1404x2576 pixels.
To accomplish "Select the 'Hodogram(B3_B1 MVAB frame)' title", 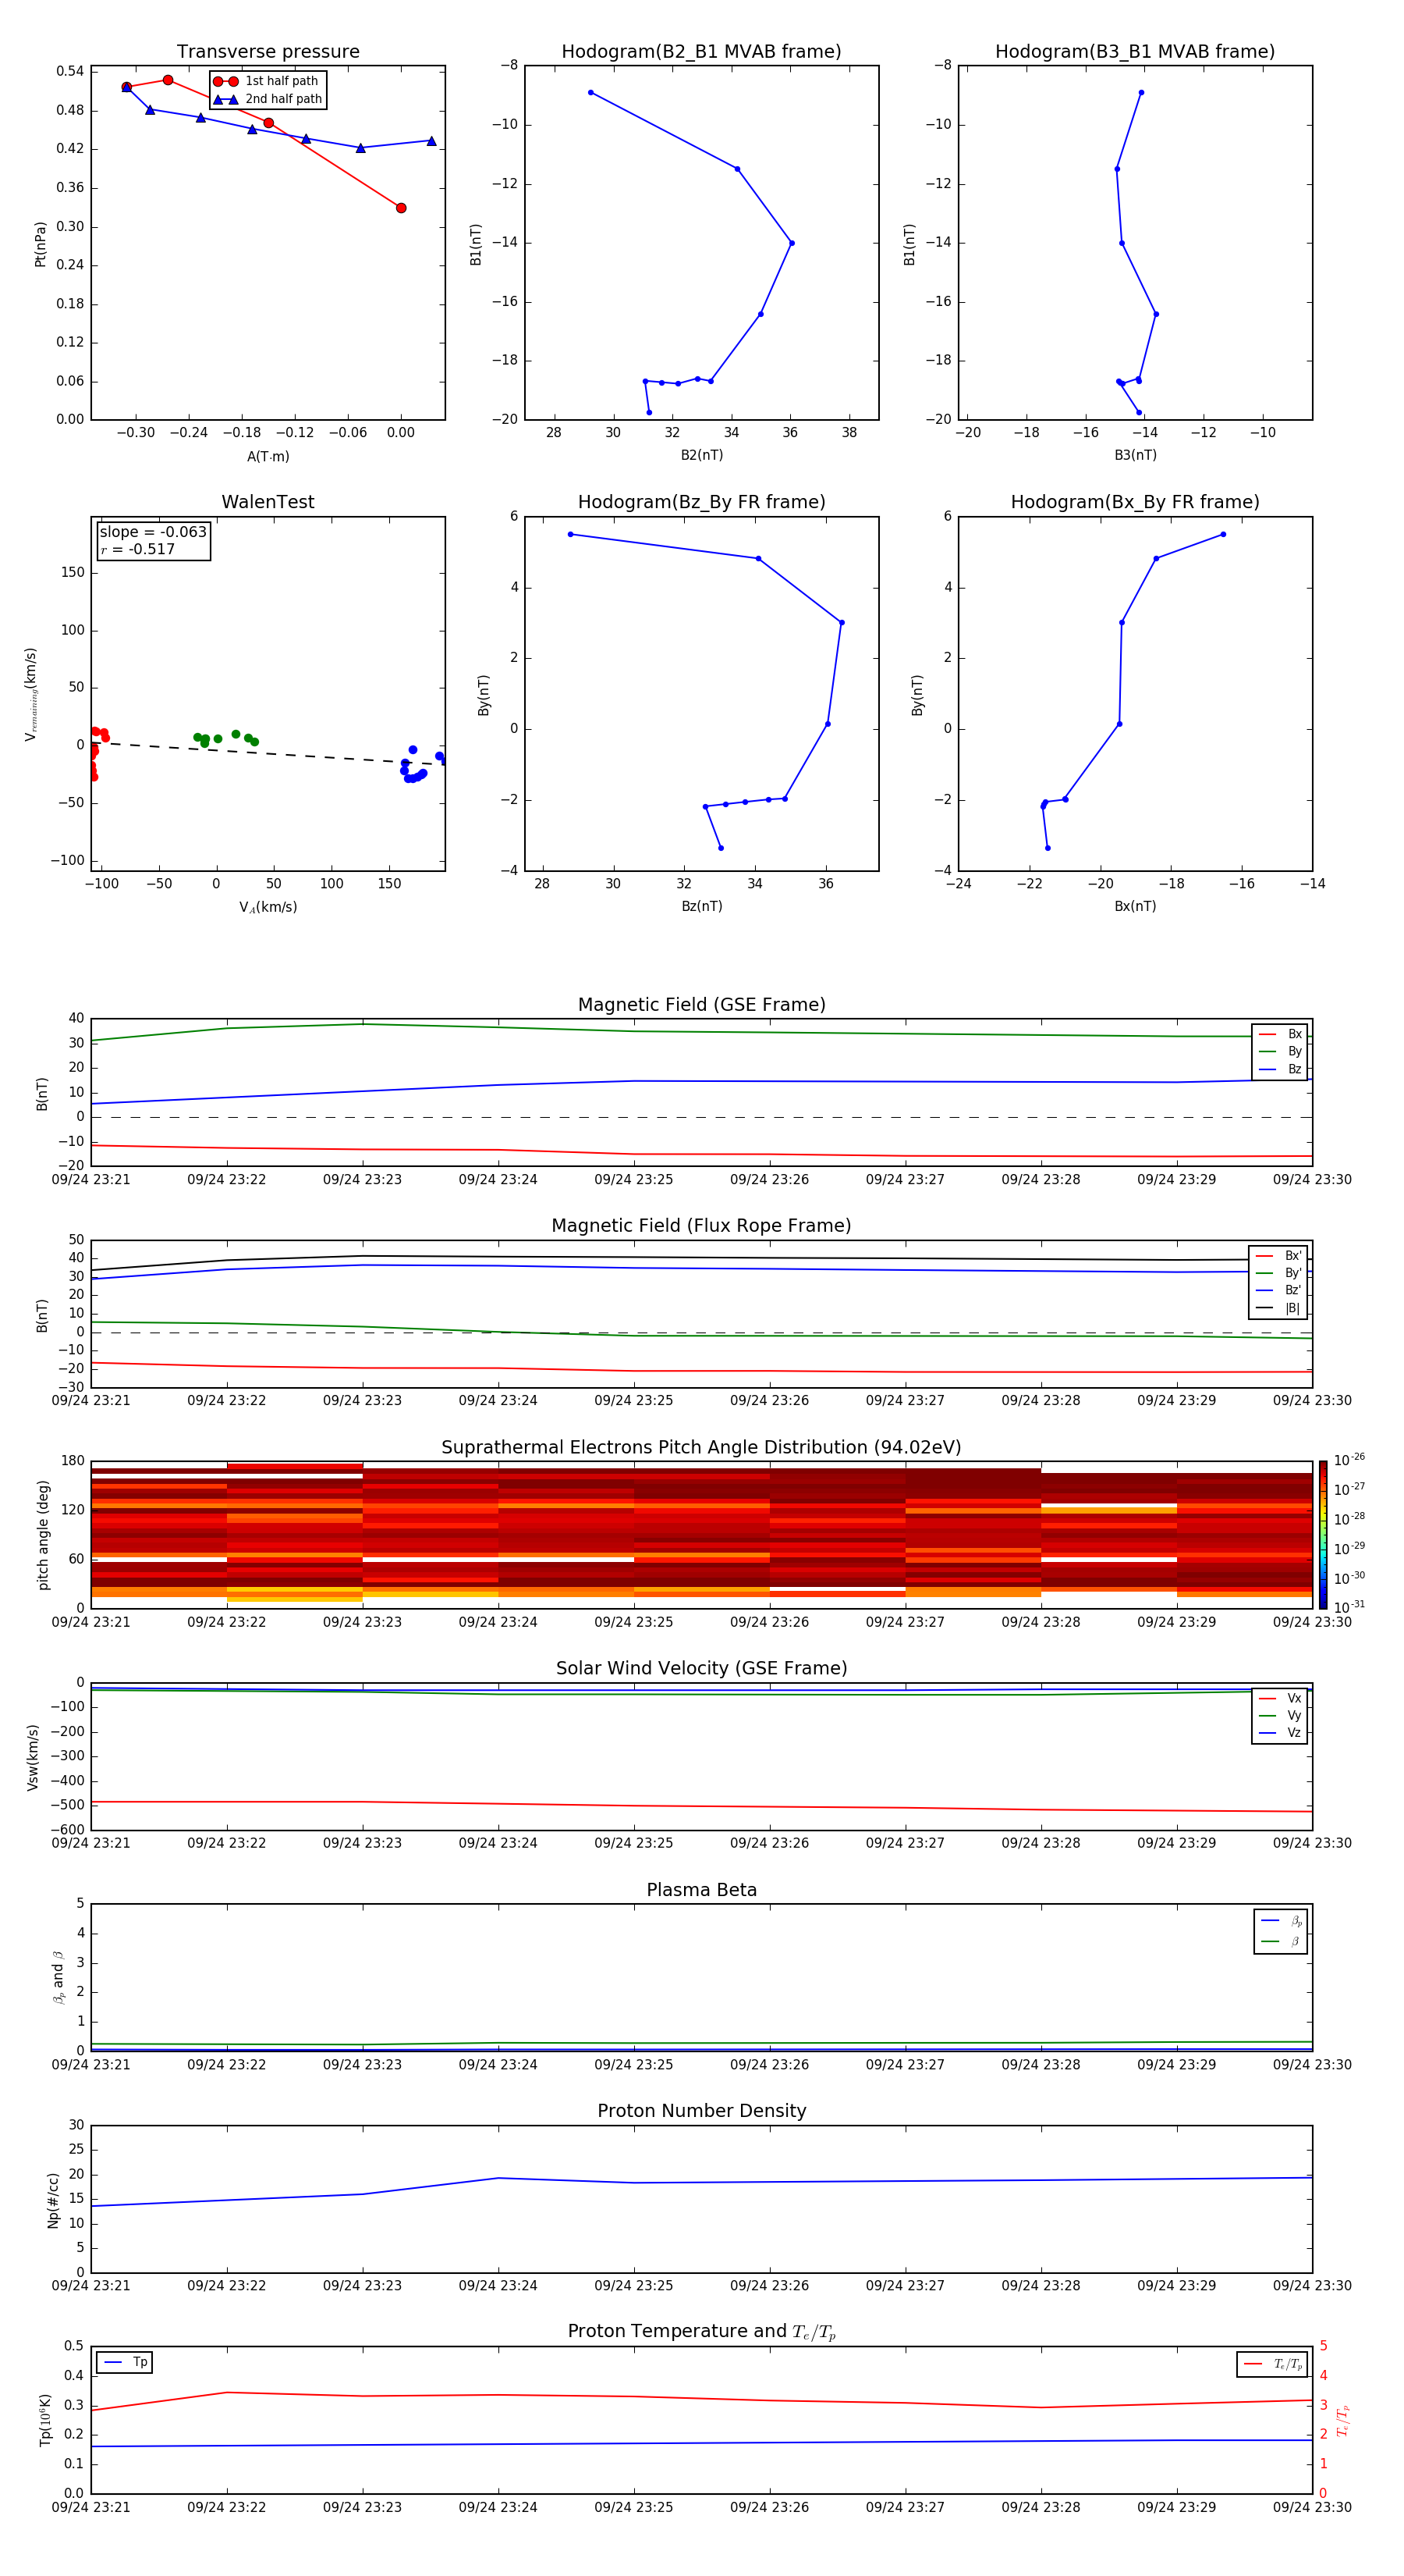I will click(x=1135, y=52).
